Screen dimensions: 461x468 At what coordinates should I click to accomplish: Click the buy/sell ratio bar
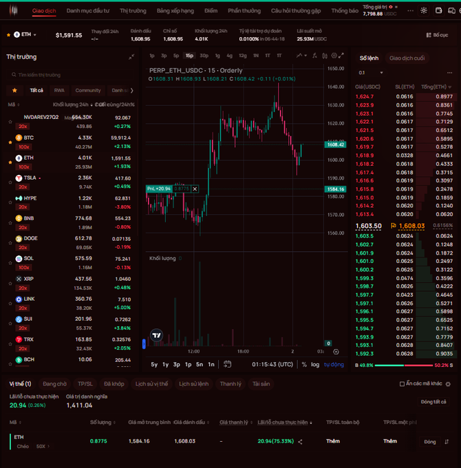(x=404, y=365)
